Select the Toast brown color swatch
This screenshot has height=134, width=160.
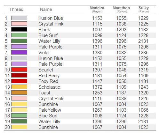point(19,93)
